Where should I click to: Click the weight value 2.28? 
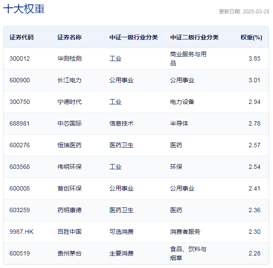[254, 253]
